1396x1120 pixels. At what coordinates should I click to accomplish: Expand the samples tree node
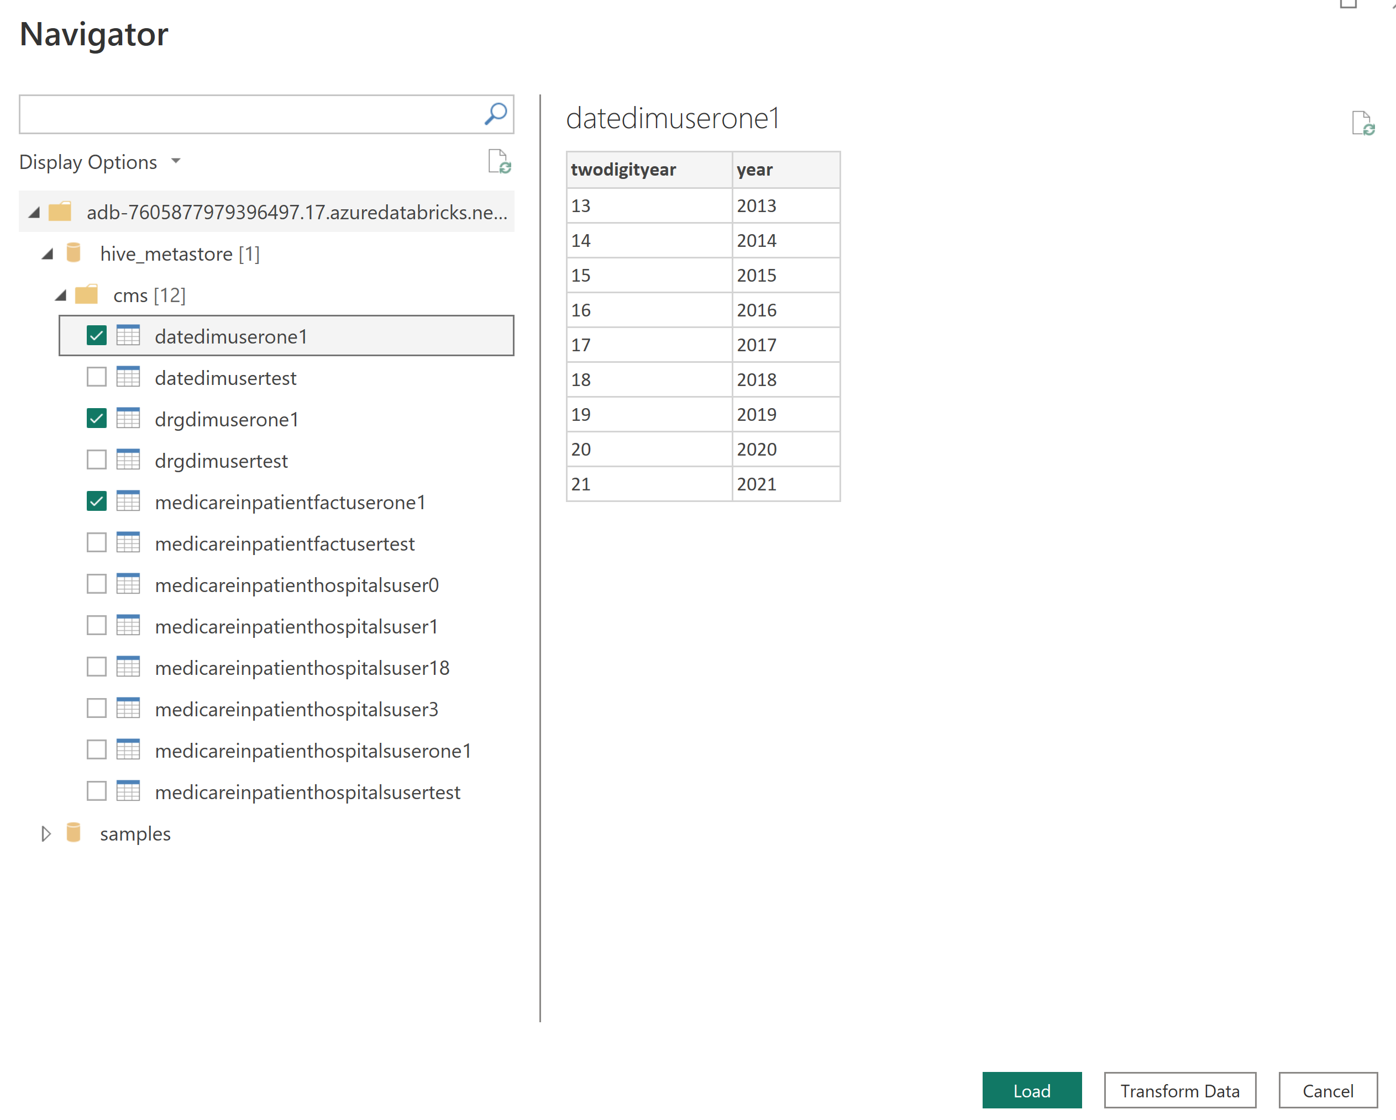[x=46, y=833]
